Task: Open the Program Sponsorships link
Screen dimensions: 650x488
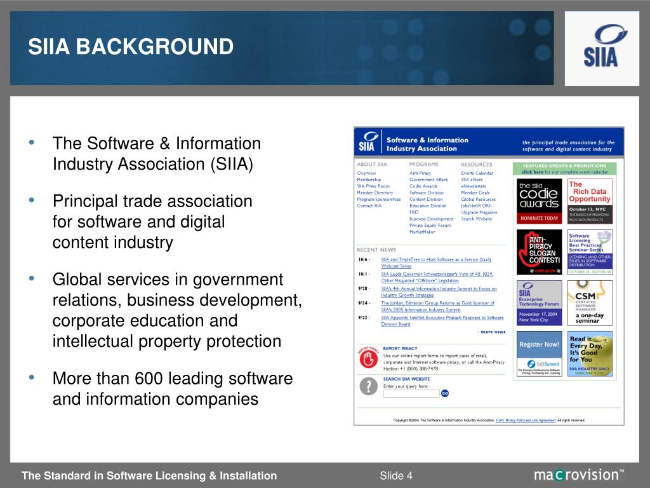Action: pos(379,199)
